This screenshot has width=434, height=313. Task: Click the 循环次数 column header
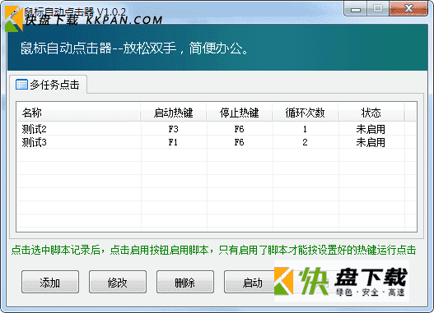tap(305, 113)
